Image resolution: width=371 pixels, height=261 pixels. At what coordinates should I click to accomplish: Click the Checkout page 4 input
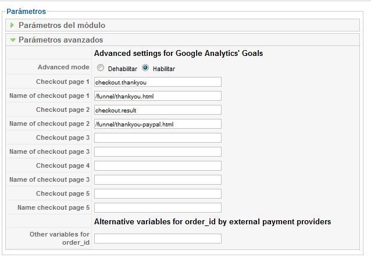tap(158, 166)
